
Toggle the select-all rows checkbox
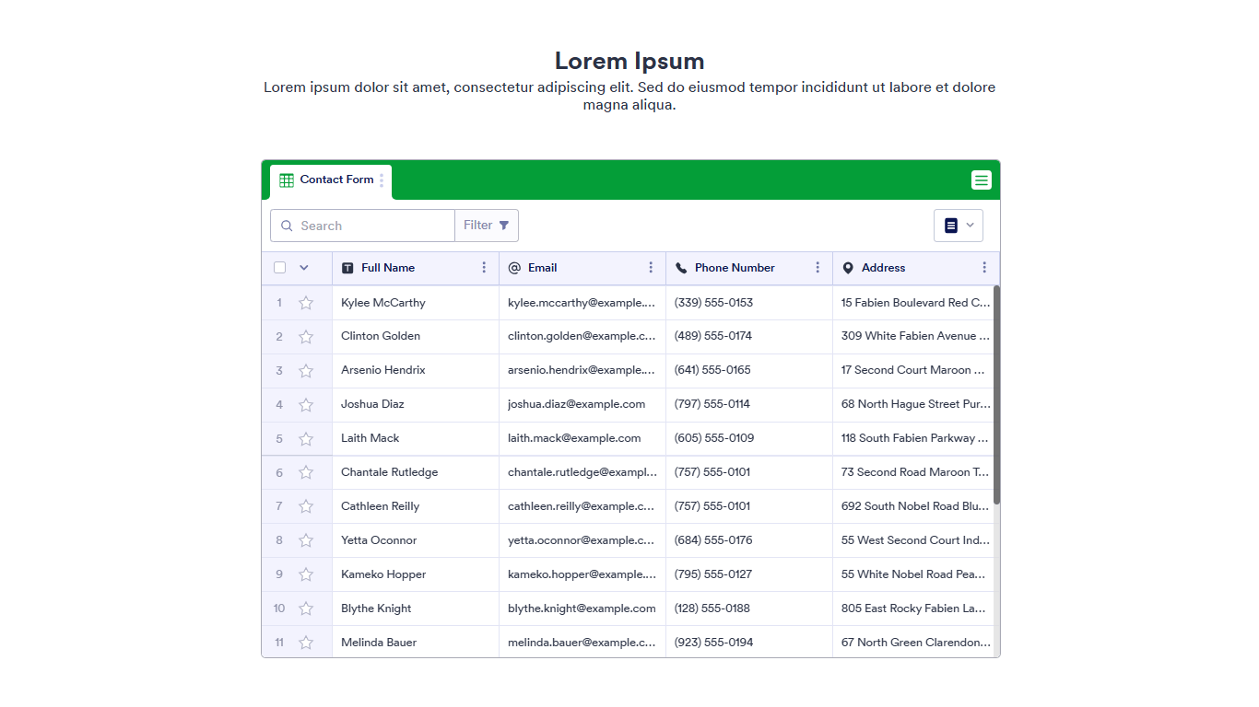[x=279, y=268]
